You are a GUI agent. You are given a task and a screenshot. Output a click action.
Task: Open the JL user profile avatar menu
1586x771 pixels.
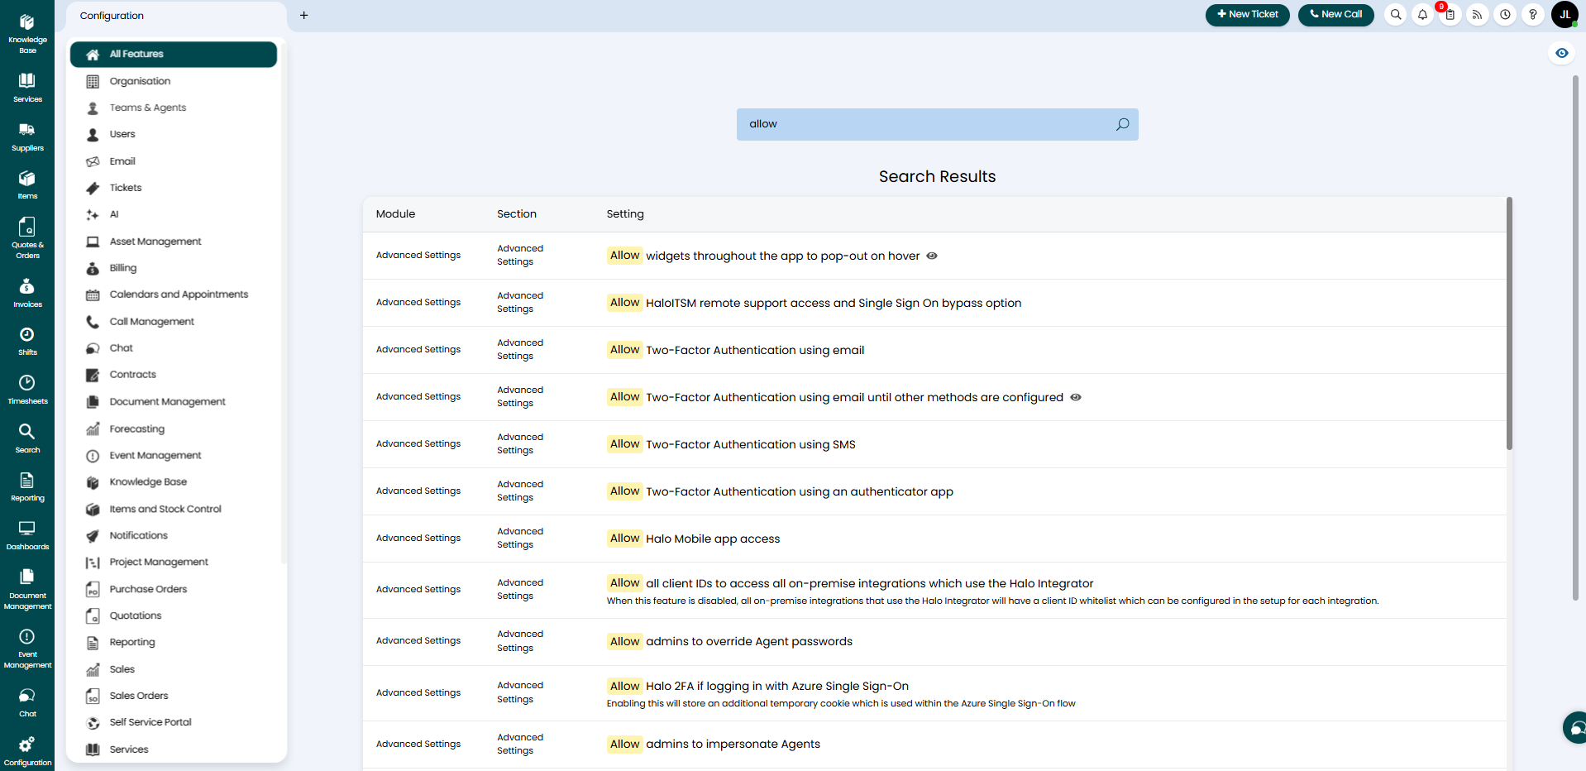pos(1565,15)
